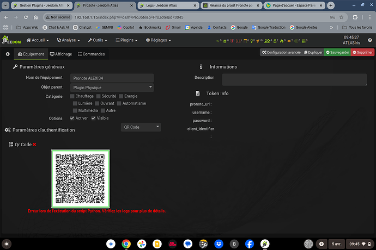The width and height of the screenshot is (376, 250).
Task: Bookmark this page with the star icon
Action: [341, 17]
